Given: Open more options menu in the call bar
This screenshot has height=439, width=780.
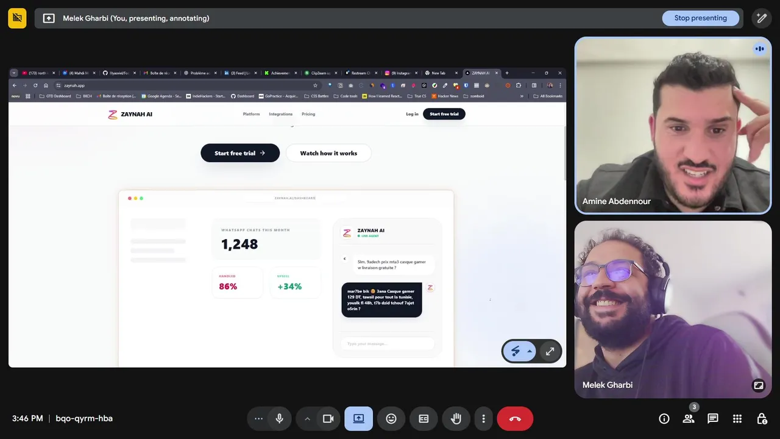Looking at the screenshot, I should pos(483,419).
